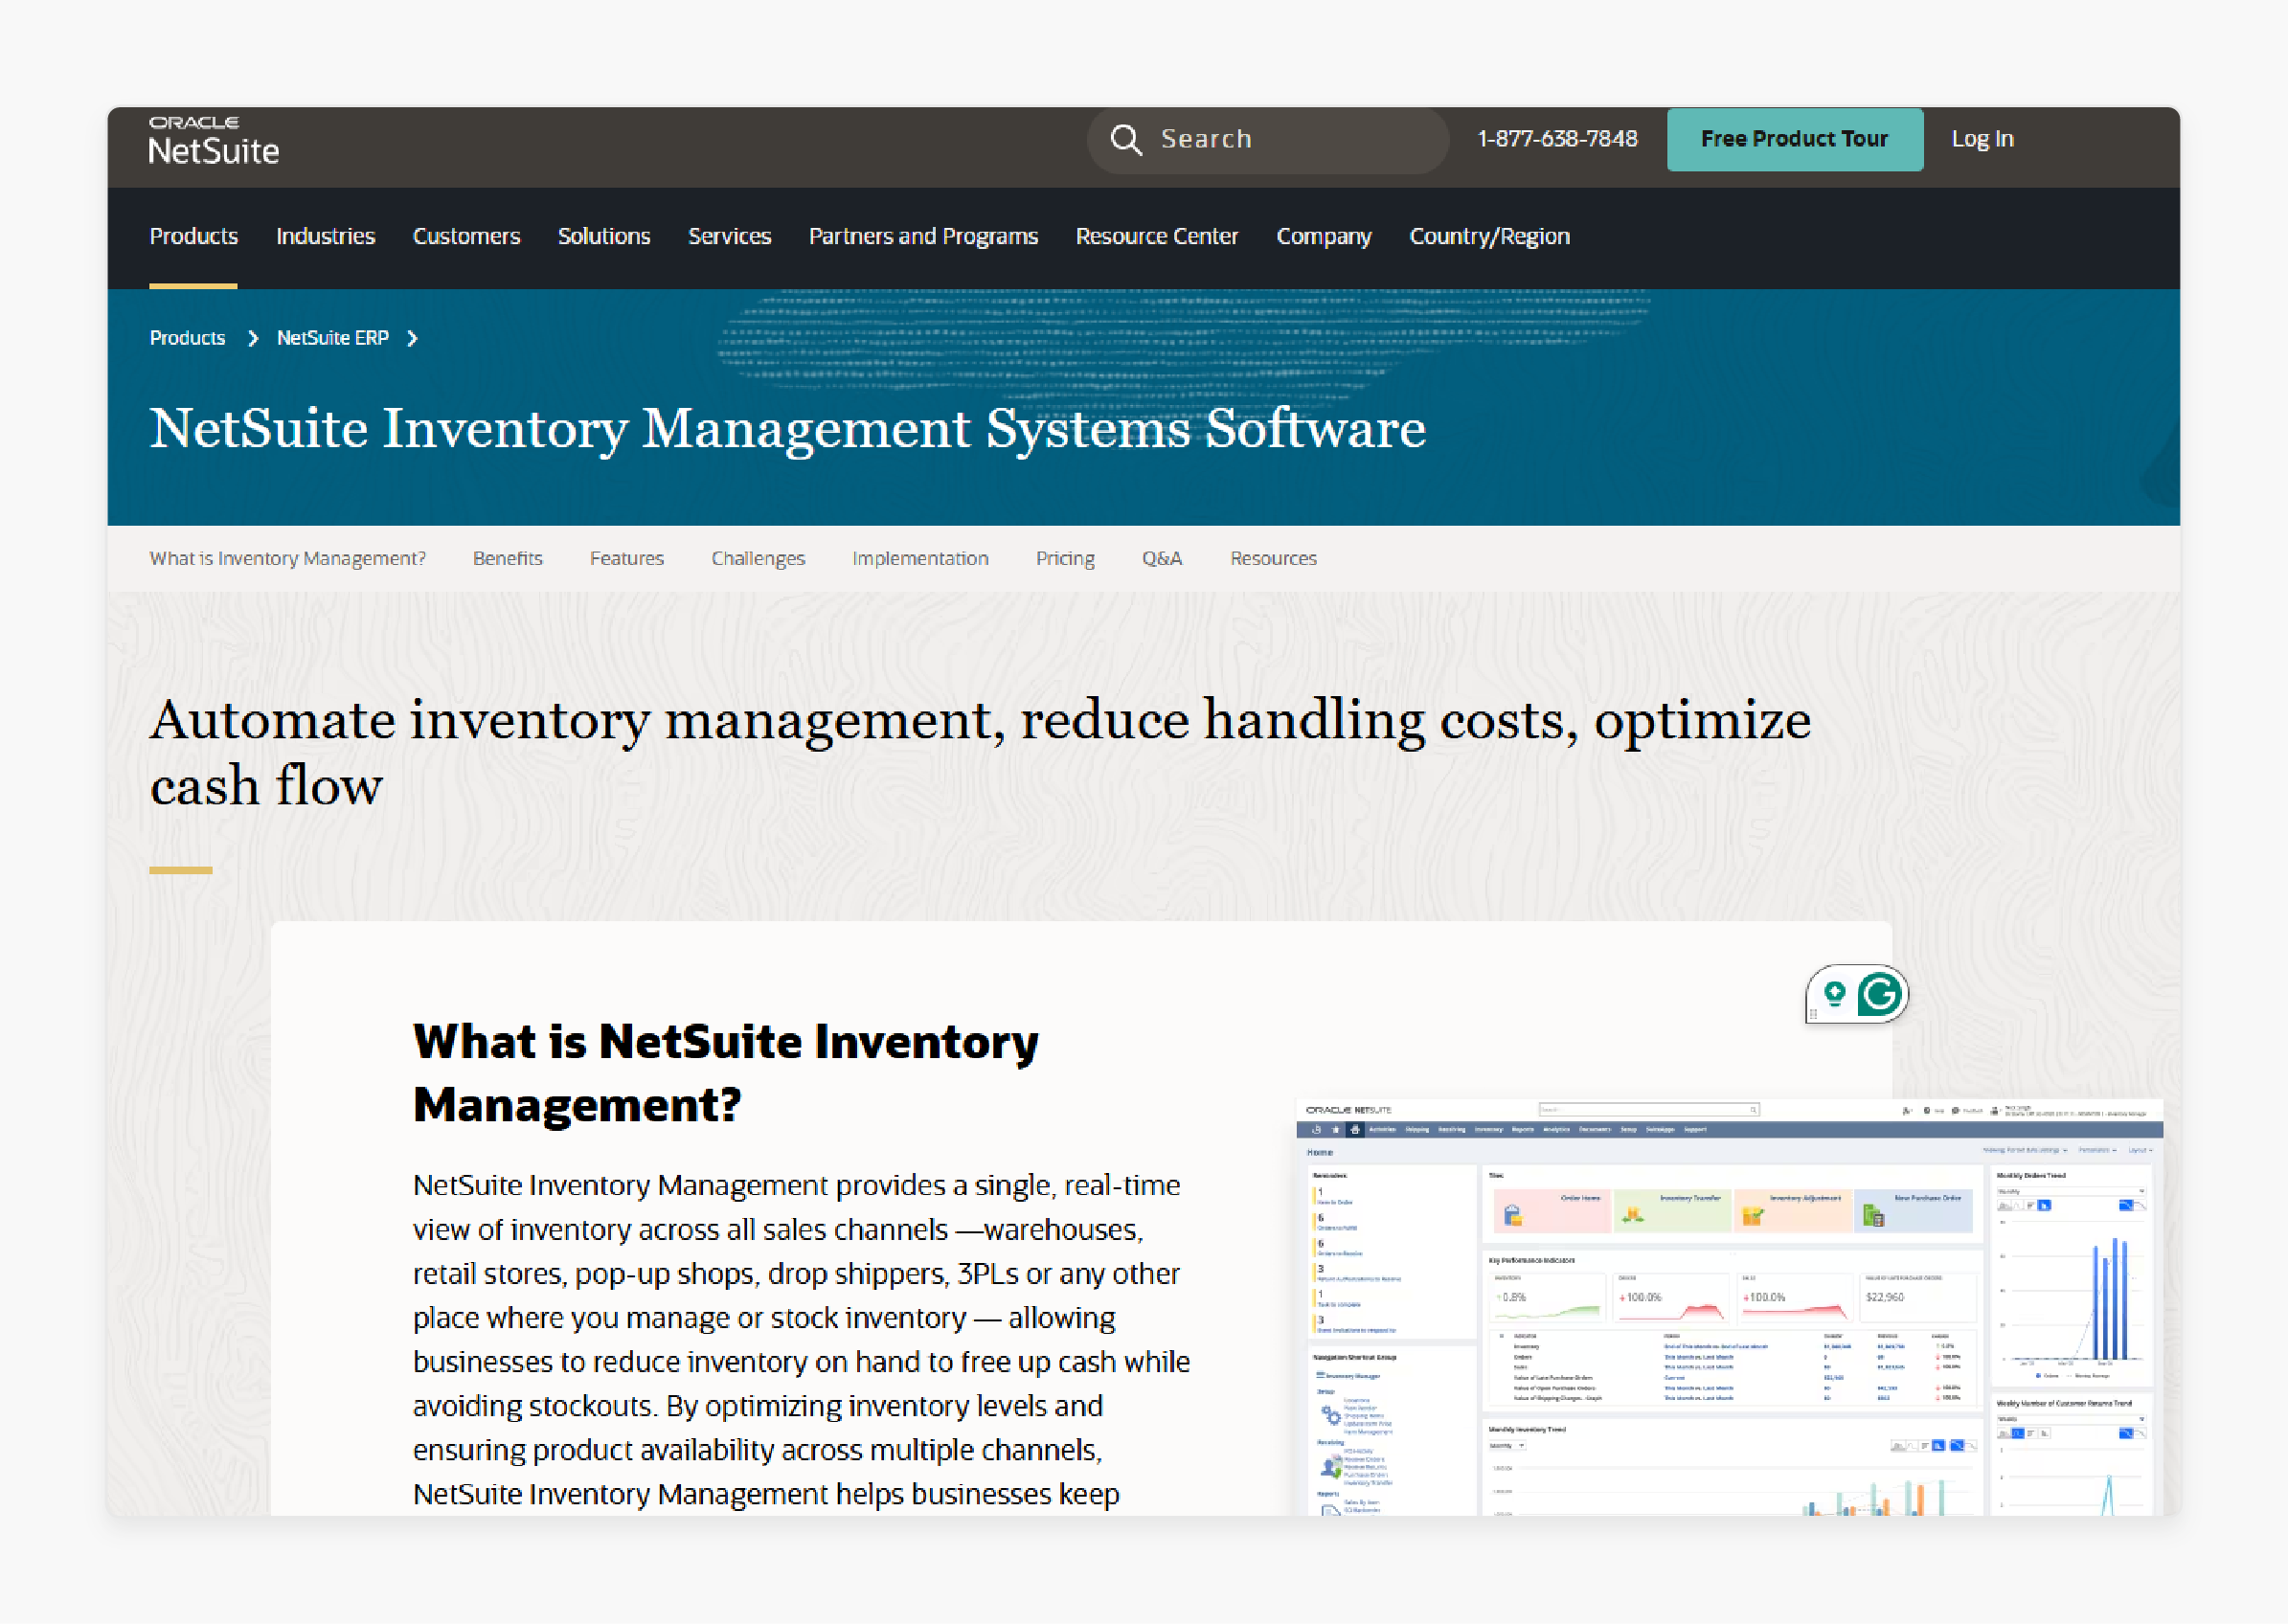Click the Free Product Tour button

pyautogui.click(x=1794, y=139)
